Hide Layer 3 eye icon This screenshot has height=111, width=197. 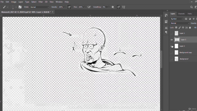172,40
